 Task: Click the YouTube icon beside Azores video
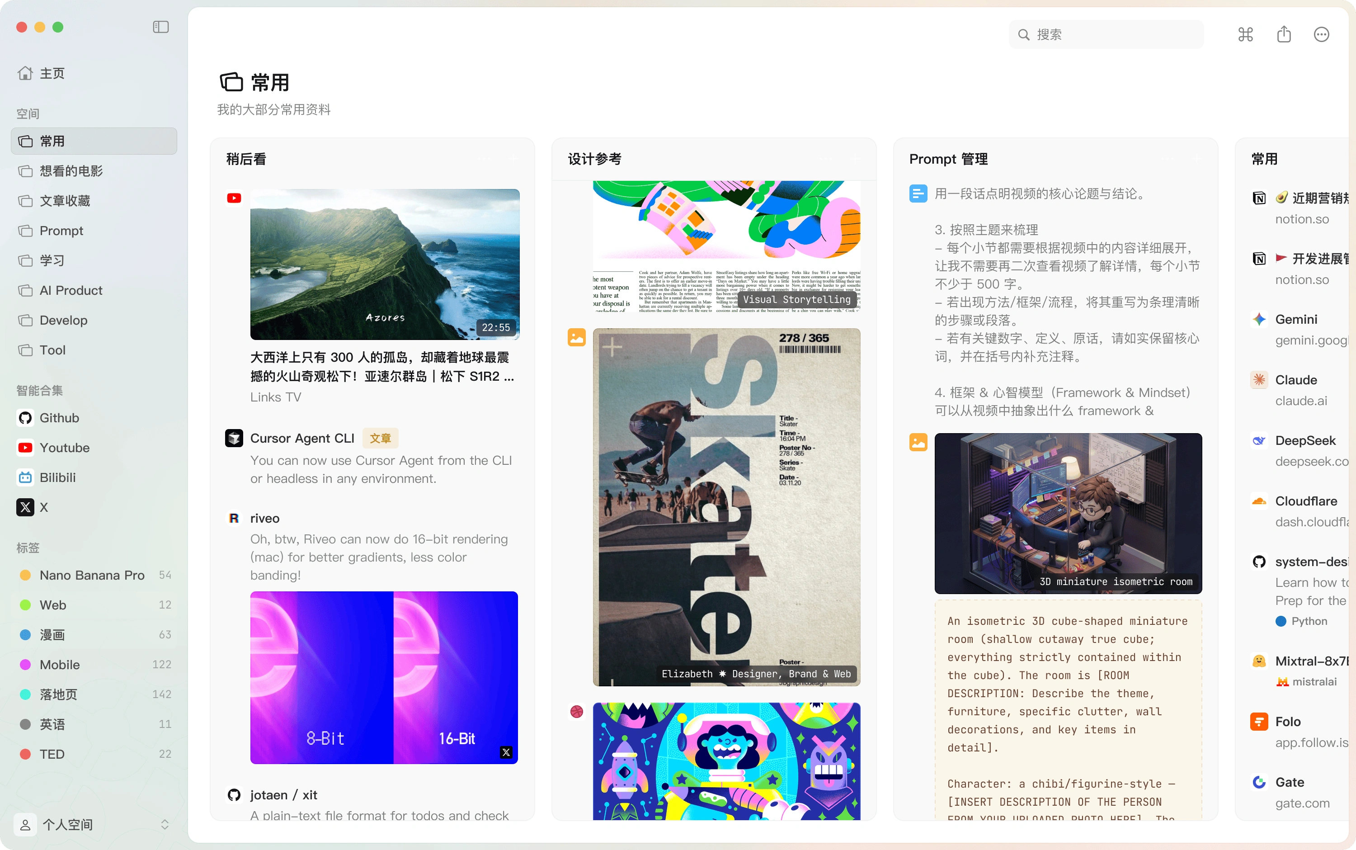pos(234,198)
